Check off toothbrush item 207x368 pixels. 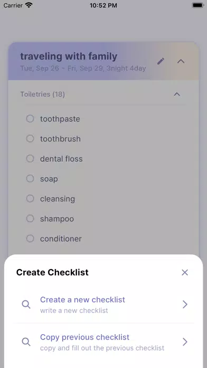[x=30, y=139]
